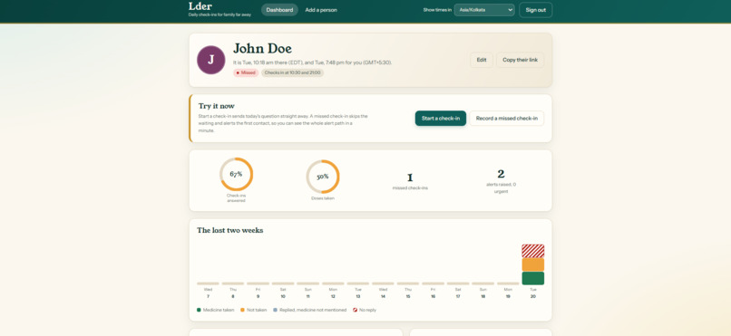This screenshot has width=731, height=336.
Task: Click the Thu 8 day bar
Action: (x=233, y=283)
